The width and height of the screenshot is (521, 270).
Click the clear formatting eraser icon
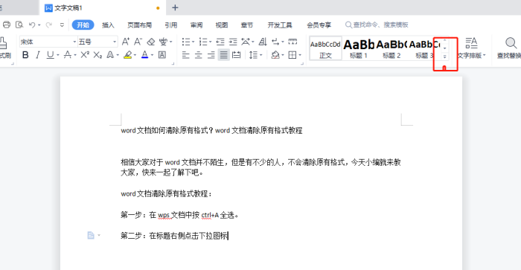click(x=151, y=42)
